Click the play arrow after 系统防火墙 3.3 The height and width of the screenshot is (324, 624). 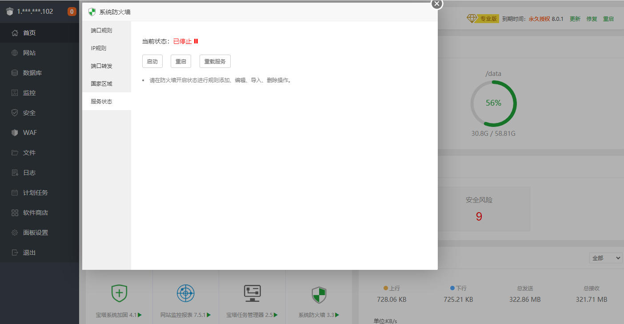pyautogui.click(x=336, y=315)
